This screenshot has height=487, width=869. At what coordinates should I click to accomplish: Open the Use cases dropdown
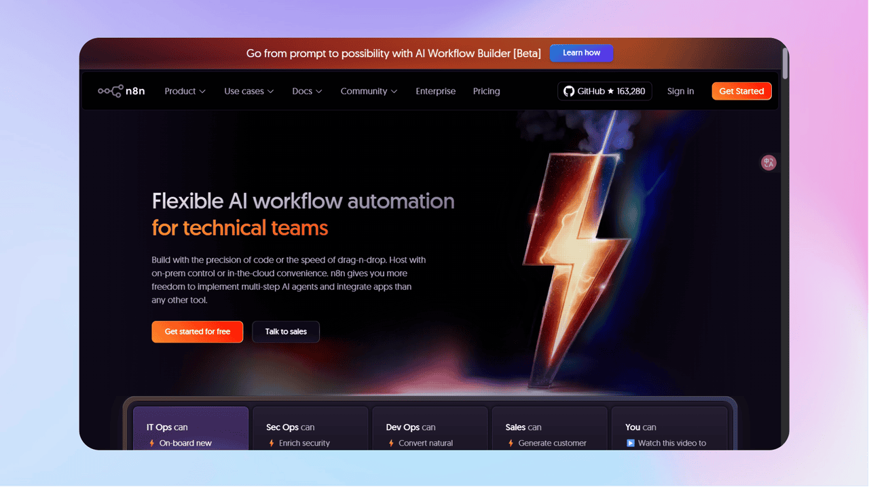point(248,91)
